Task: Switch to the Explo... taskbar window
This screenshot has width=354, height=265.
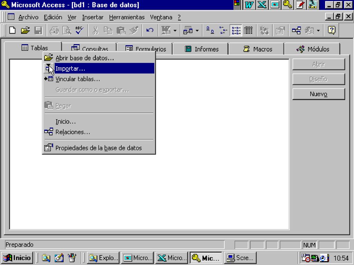Action: point(103,258)
